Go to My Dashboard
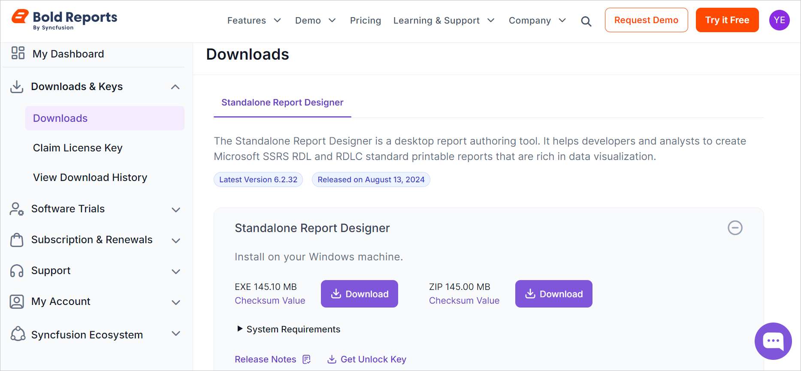Image resolution: width=801 pixels, height=371 pixels. pos(68,54)
